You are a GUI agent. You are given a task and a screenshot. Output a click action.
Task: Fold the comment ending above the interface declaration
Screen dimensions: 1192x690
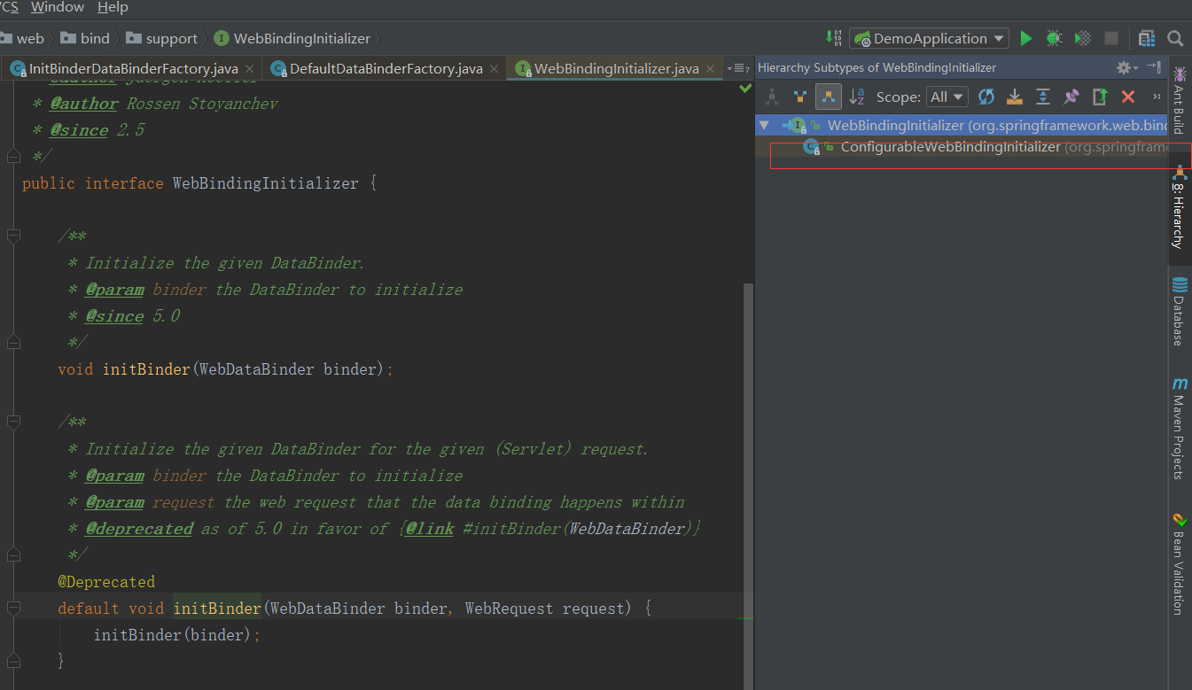point(12,157)
